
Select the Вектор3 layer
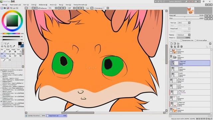click(x=190, y=81)
